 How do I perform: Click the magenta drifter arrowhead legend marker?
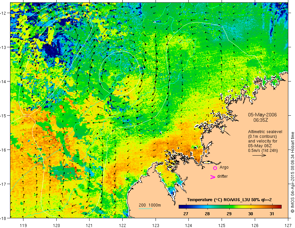coord(213,177)
